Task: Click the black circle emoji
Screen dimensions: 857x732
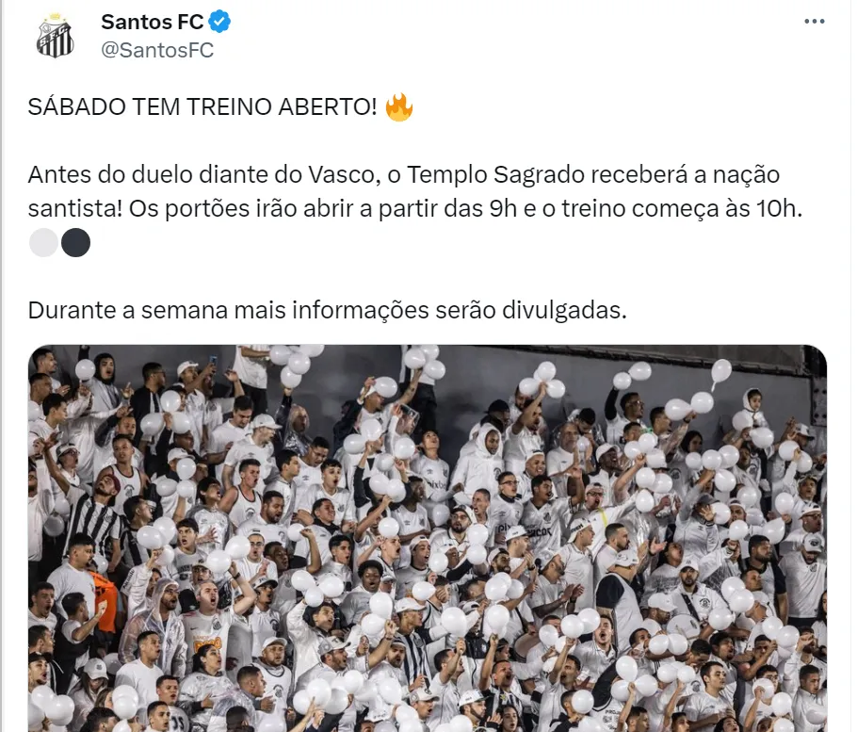Action: click(x=75, y=242)
